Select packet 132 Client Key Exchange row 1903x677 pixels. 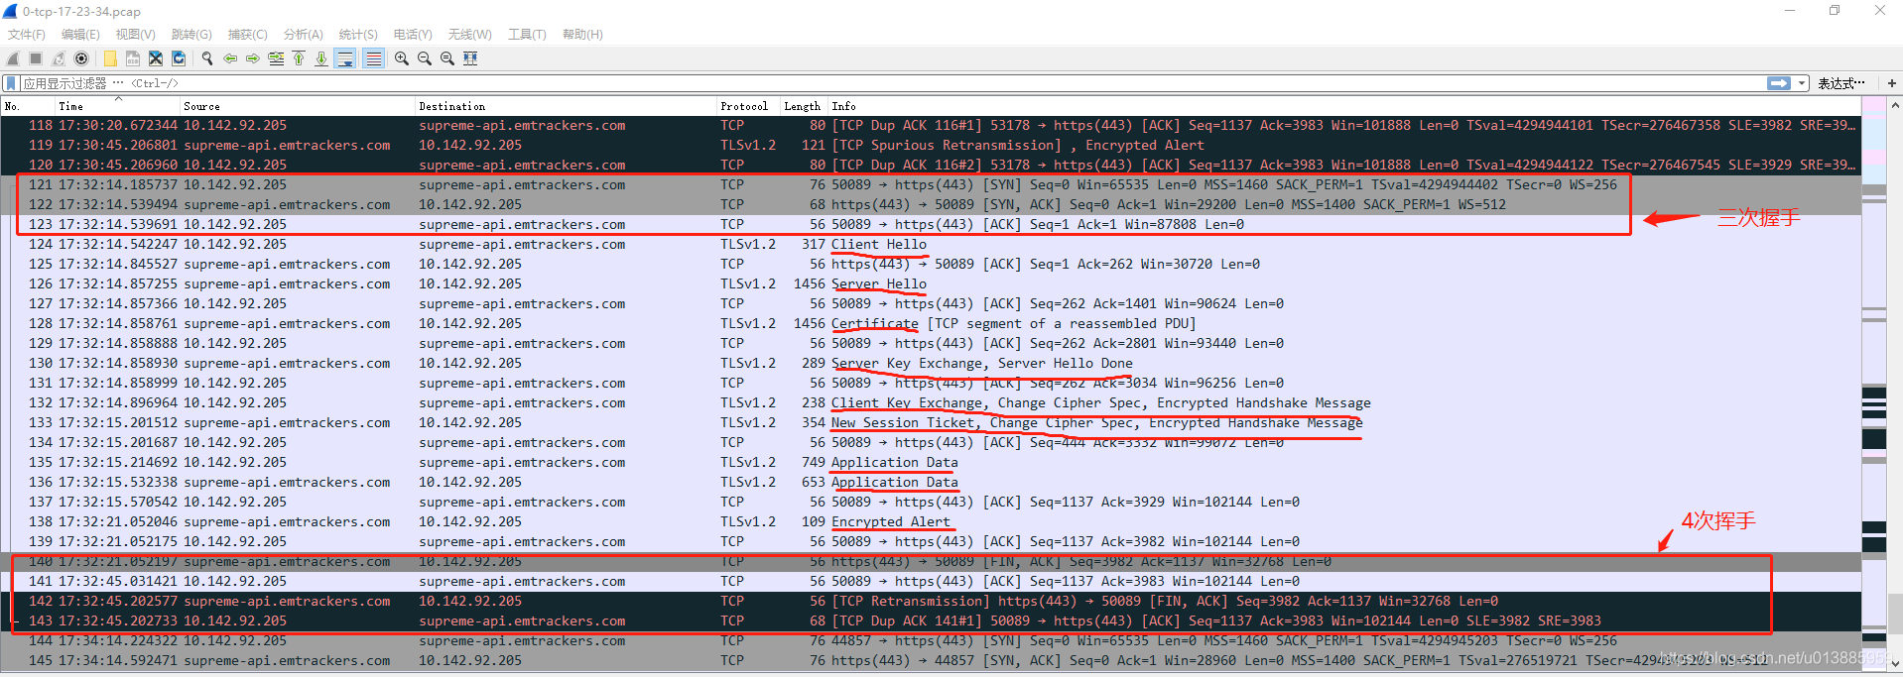931,402
